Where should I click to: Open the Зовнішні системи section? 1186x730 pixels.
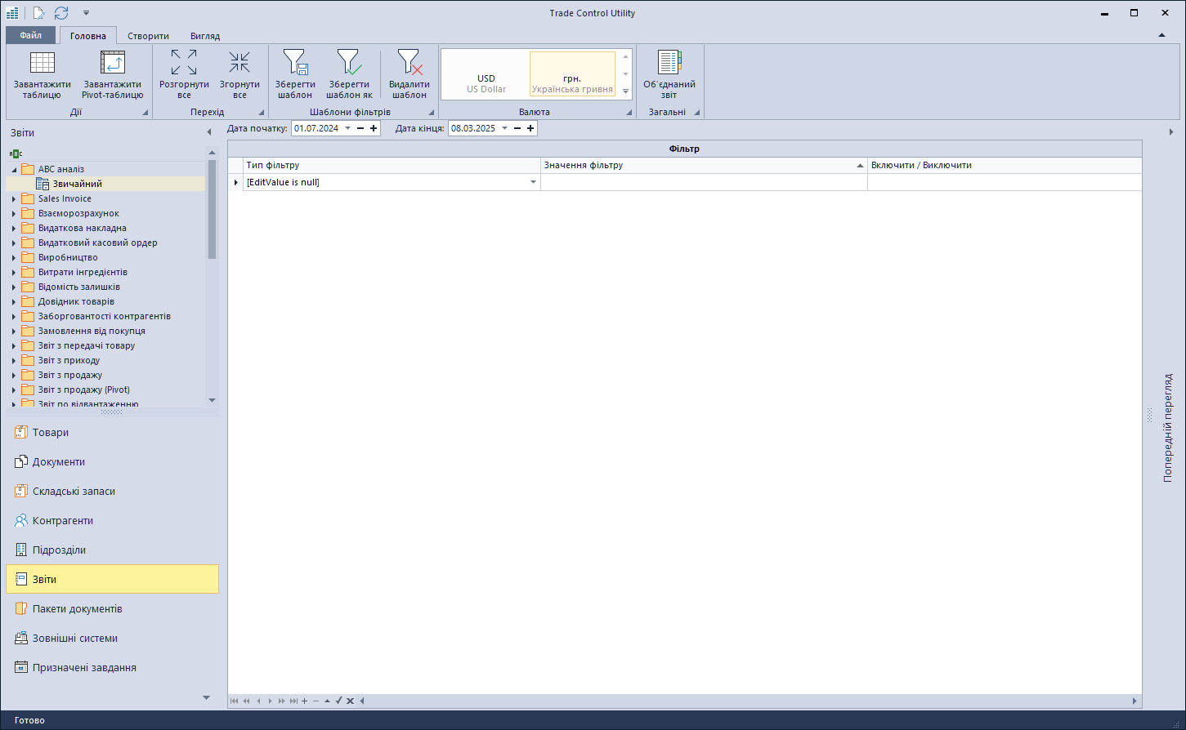click(112, 639)
